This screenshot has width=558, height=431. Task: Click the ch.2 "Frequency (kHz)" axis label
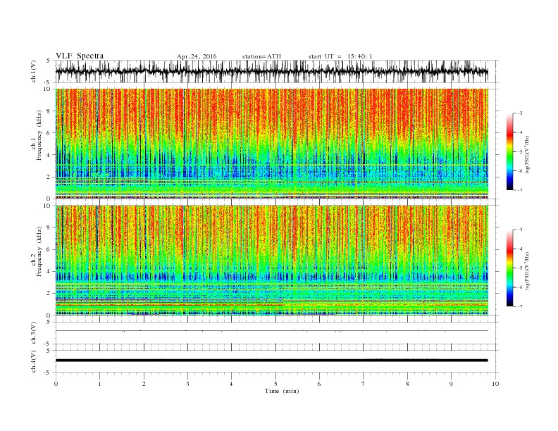39,251
